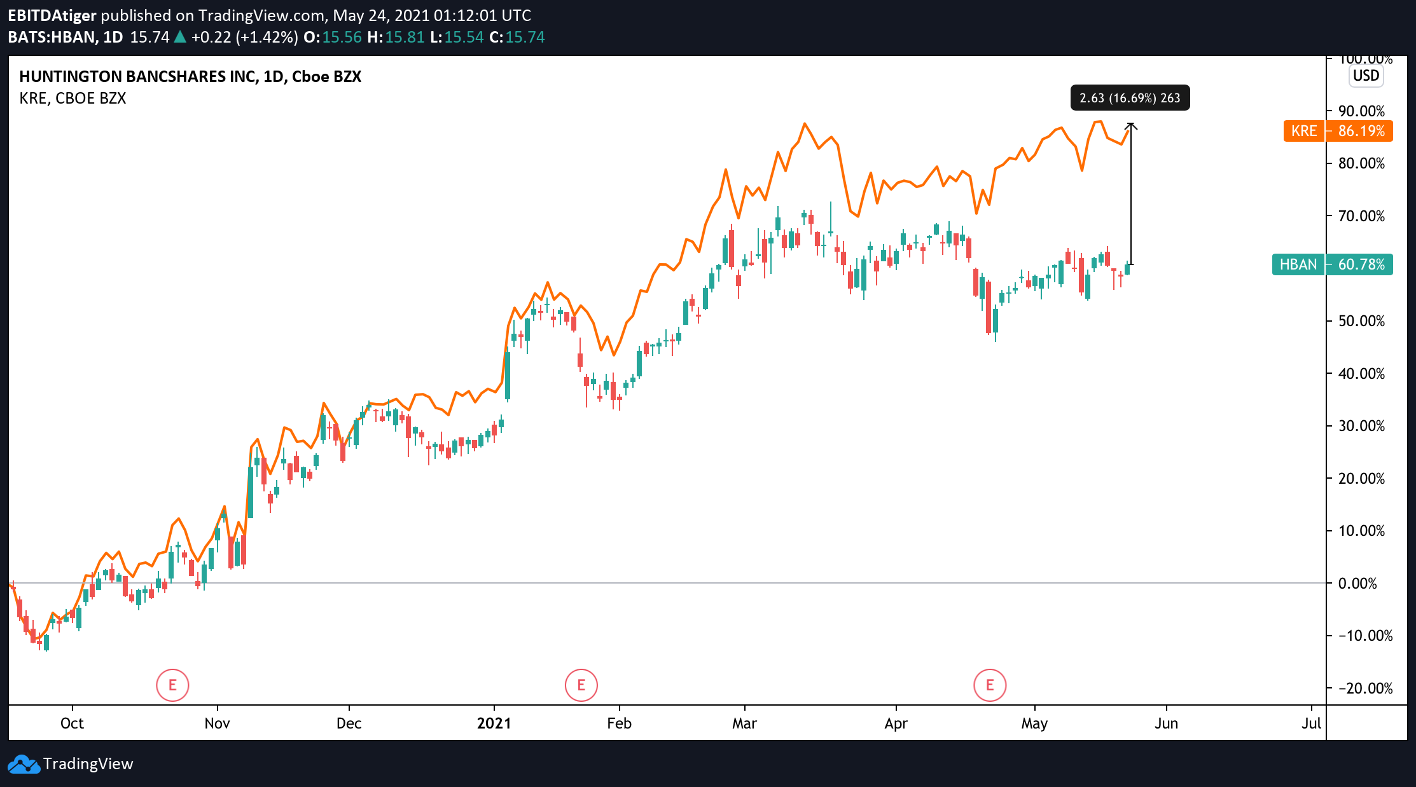Click the −10.00% price axis label

[x=1365, y=636]
